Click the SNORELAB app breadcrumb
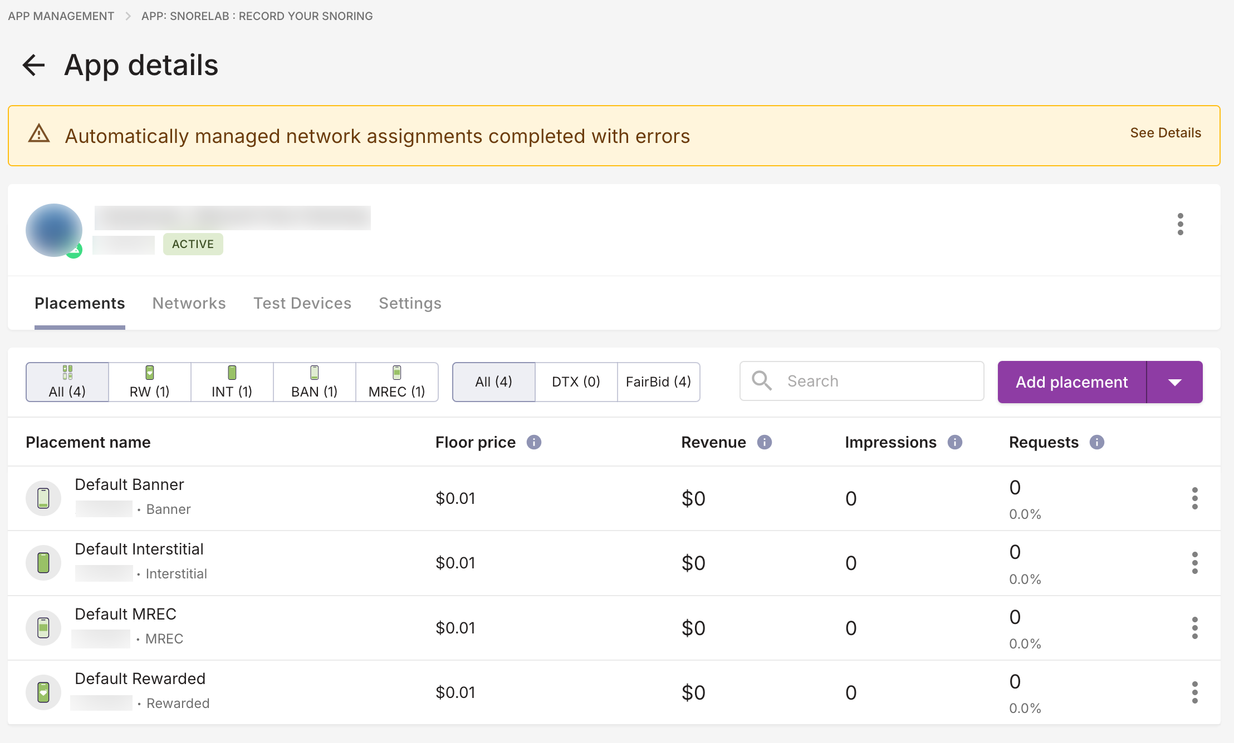The width and height of the screenshot is (1234, 743). (257, 16)
